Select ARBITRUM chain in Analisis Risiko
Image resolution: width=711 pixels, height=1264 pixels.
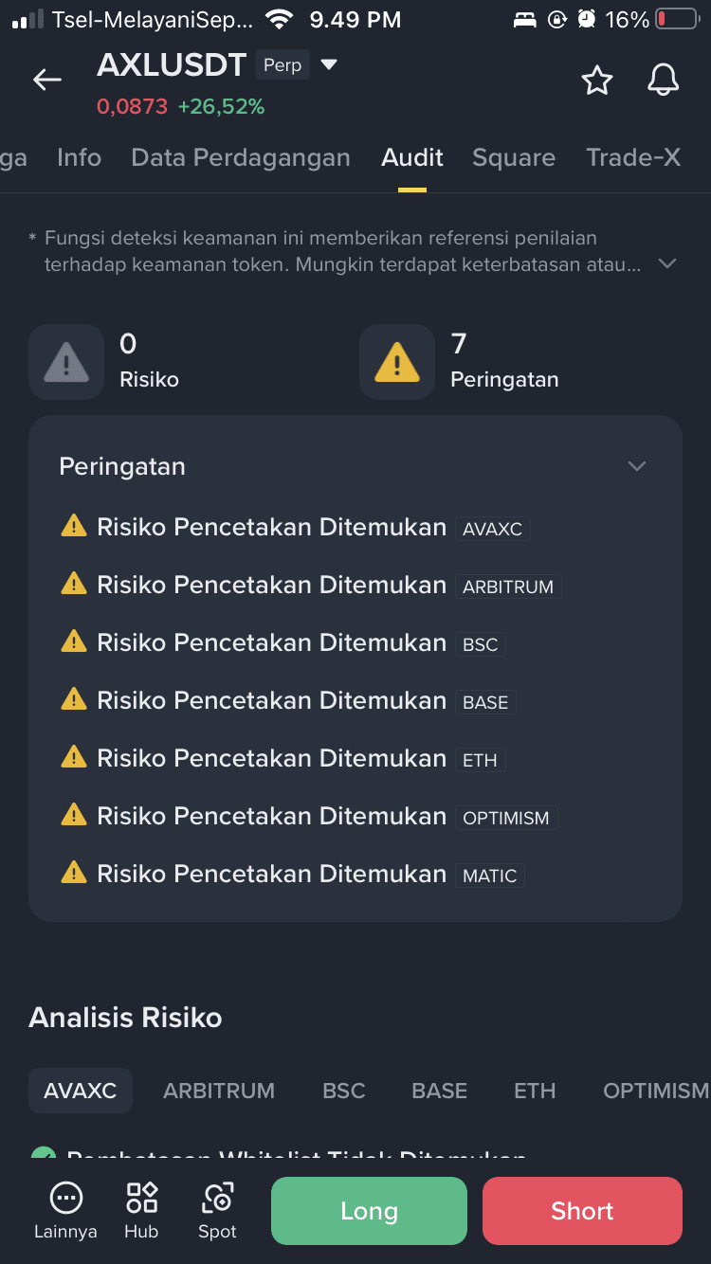[x=219, y=1091]
